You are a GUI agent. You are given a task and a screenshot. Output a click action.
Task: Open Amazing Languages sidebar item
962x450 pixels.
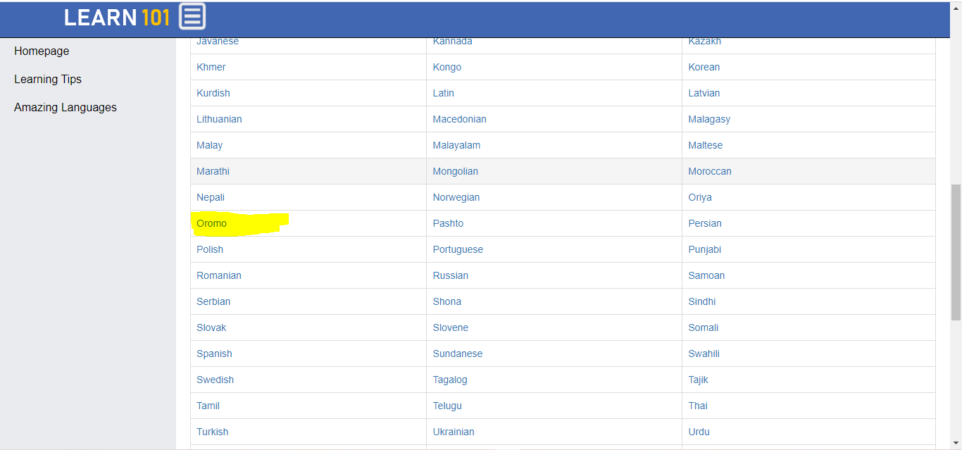pyautogui.click(x=65, y=108)
